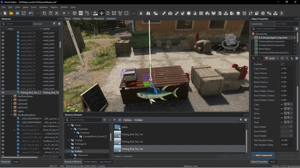Collapse the Prefabs folder in tree

[69, 151]
